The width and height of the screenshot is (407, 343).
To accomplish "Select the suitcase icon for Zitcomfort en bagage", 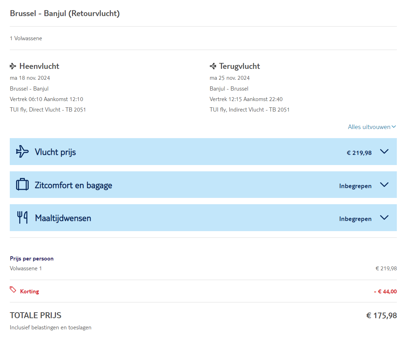I will (22, 185).
